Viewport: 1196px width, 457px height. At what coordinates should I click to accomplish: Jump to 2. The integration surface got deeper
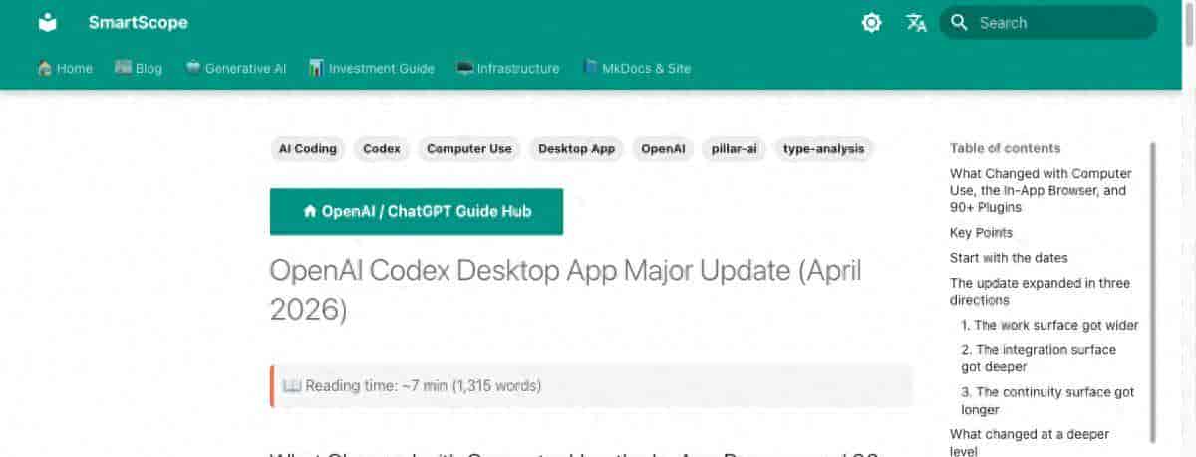[x=1039, y=358]
